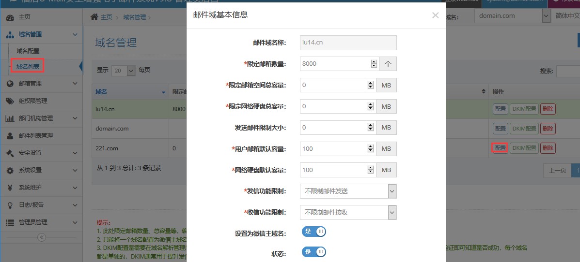
Task: Click the bar chart icon beside 部门机构管理
Action: click(x=10, y=118)
